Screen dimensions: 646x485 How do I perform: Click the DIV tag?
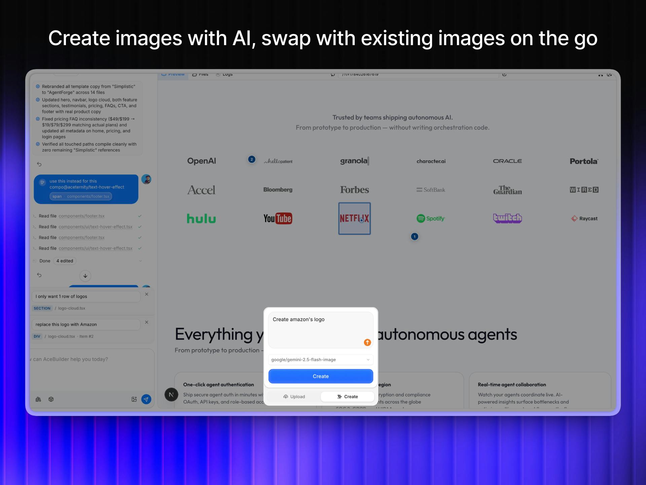37,336
